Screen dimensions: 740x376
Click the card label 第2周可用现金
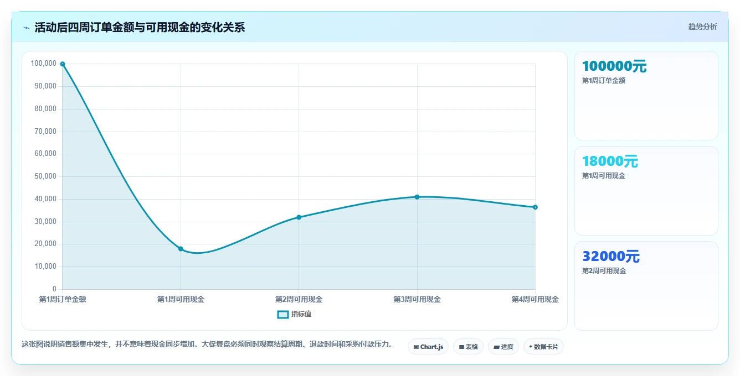pos(604,271)
